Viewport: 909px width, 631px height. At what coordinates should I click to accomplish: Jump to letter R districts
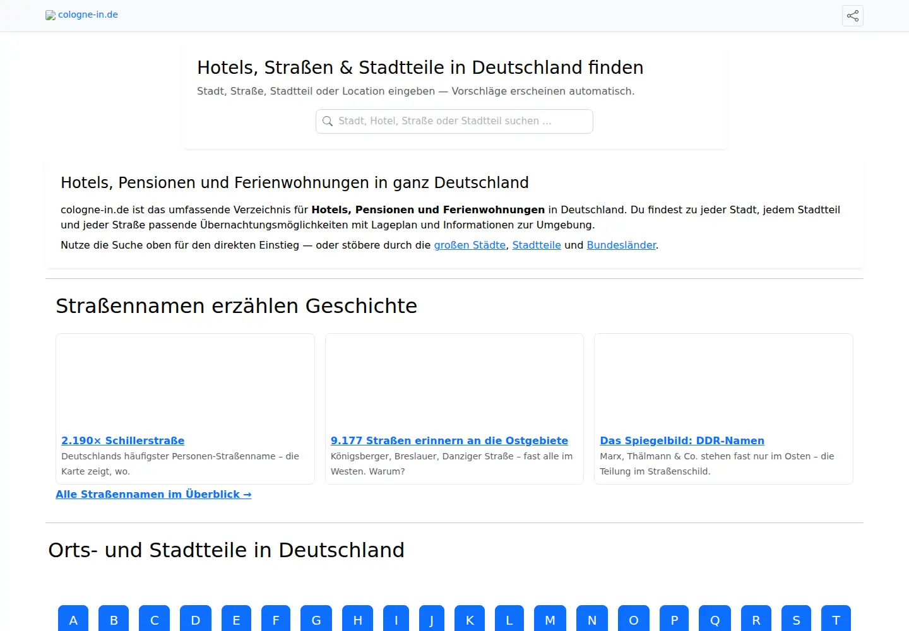pyautogui.click(x=756, y=620)
